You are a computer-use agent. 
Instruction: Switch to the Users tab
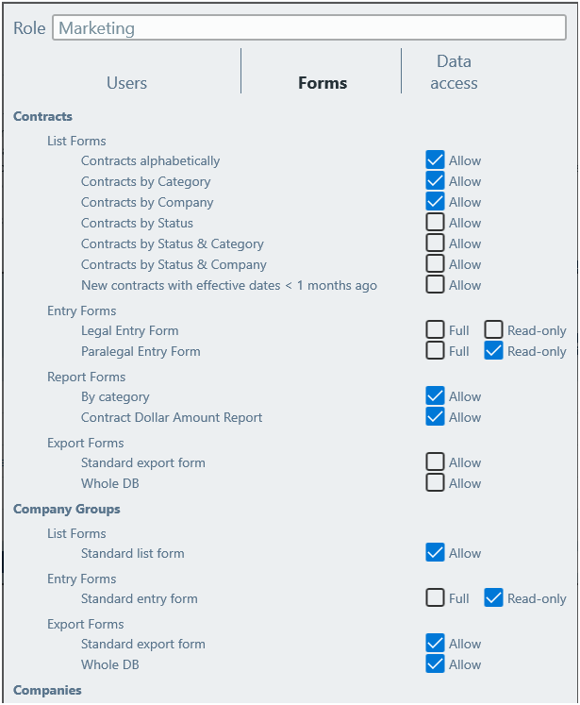126,83
